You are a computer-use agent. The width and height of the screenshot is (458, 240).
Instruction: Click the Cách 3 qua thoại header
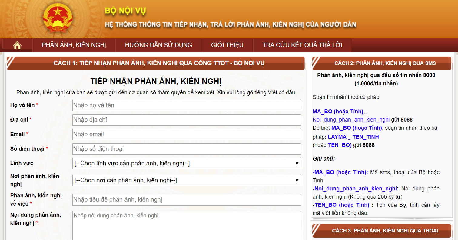point(385,231)
